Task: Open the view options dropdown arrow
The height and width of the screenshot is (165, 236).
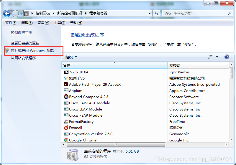Action: click(217, 57)
